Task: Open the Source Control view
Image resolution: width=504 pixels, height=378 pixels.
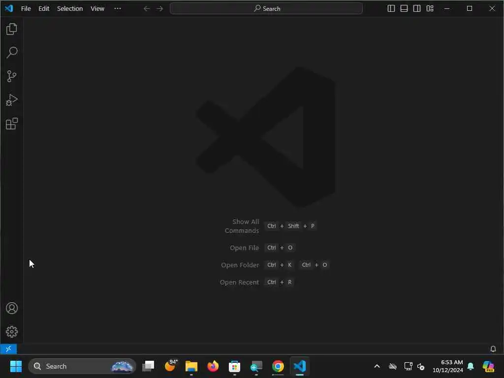Action: (12, 76)
